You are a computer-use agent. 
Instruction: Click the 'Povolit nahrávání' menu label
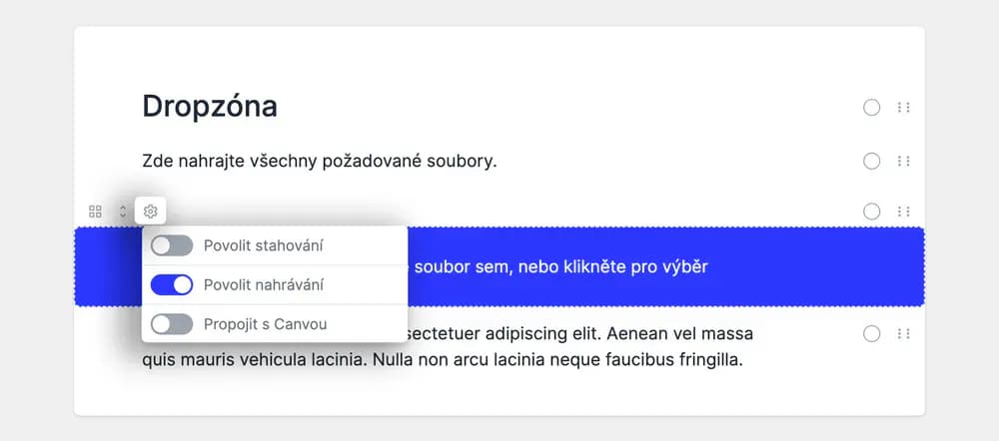coord(264,285)
